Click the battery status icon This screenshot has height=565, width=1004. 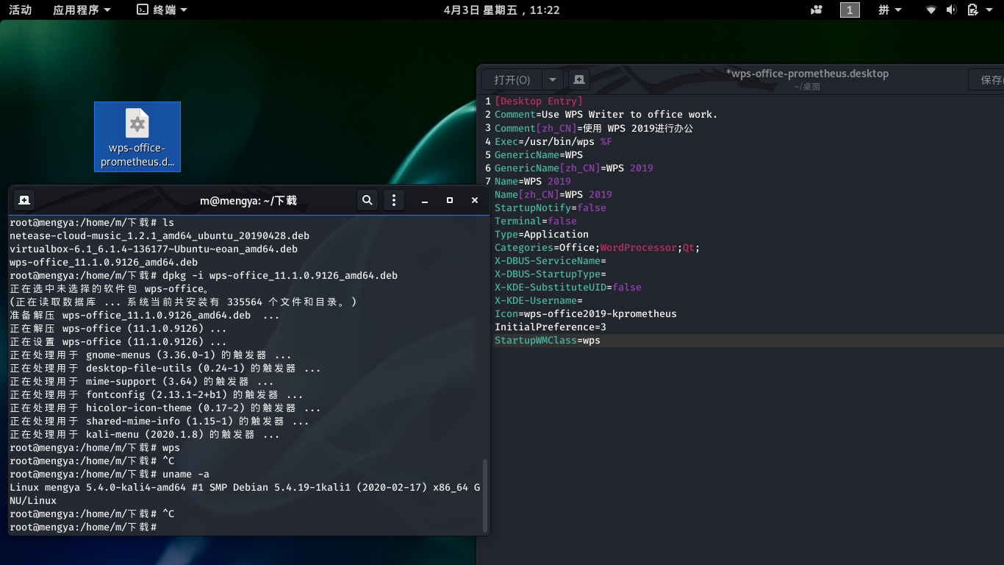[x=972, y=10]
